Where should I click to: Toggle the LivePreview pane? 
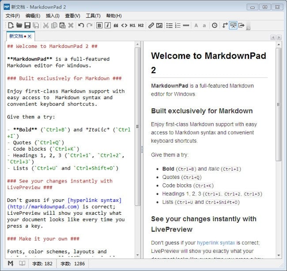pos(233,25)
